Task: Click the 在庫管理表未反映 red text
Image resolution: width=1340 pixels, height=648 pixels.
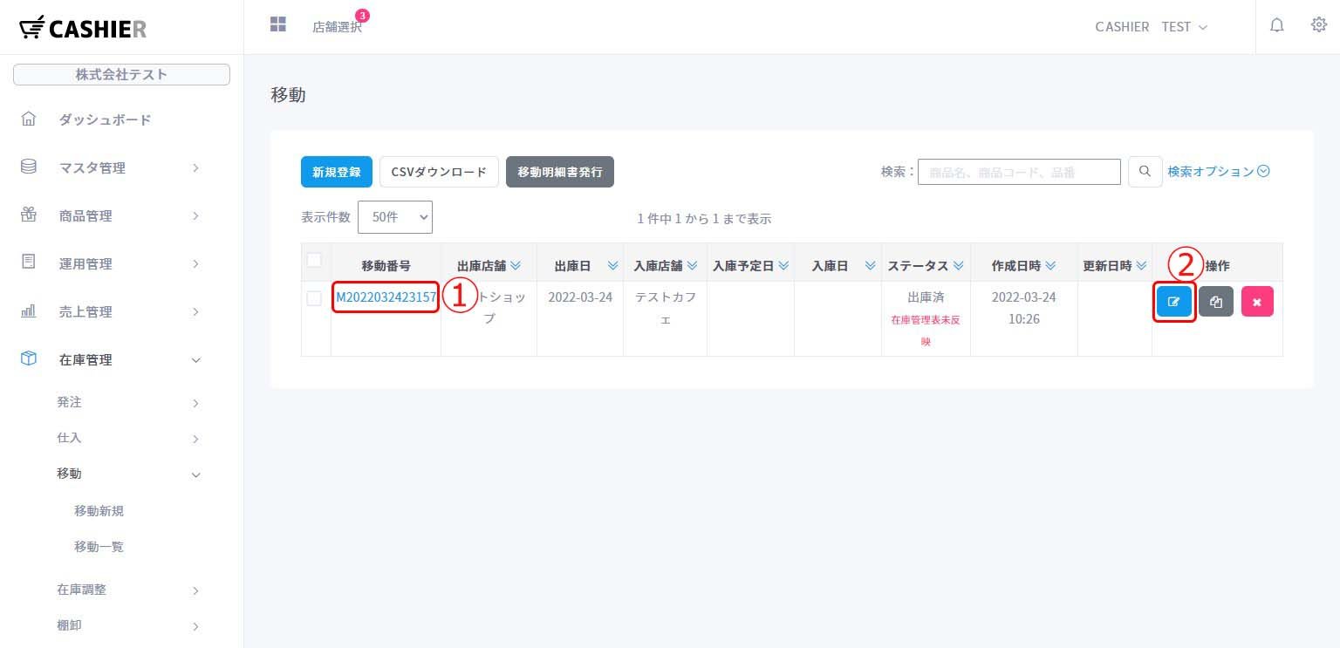Action: pyautogui.click(x=926, y=330)
